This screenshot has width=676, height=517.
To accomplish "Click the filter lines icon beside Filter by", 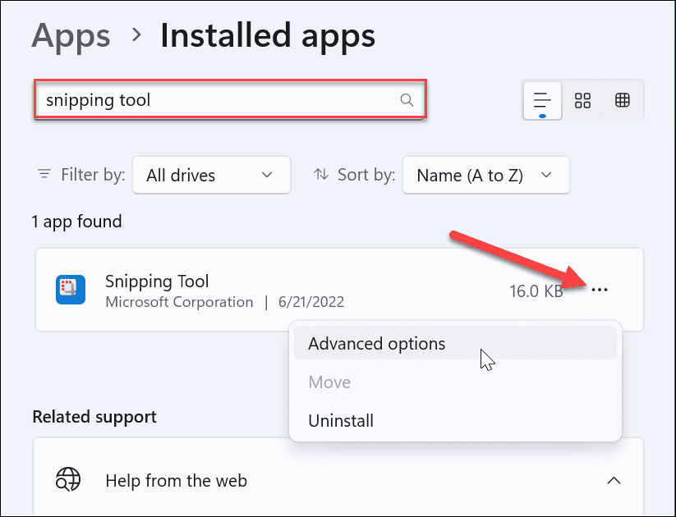I will click(x=44, y=175).
